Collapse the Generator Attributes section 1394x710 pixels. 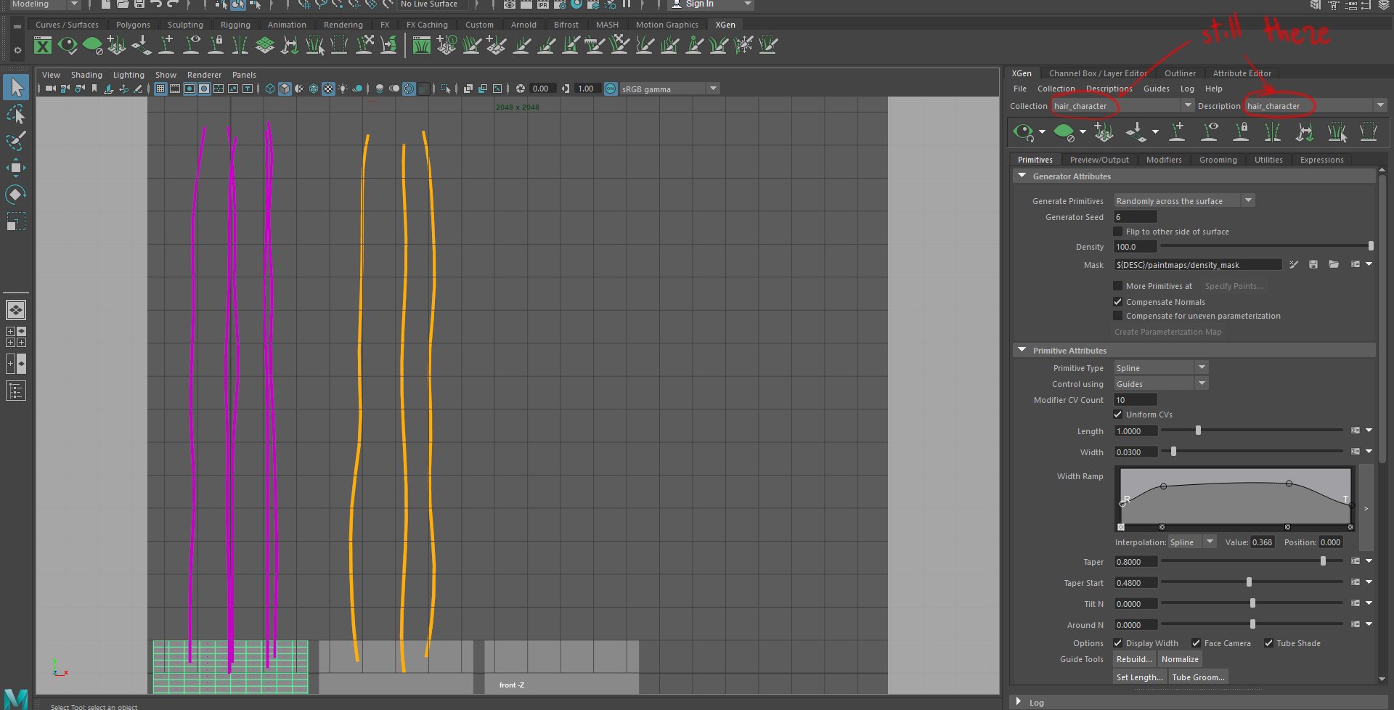coord(1022,176)
